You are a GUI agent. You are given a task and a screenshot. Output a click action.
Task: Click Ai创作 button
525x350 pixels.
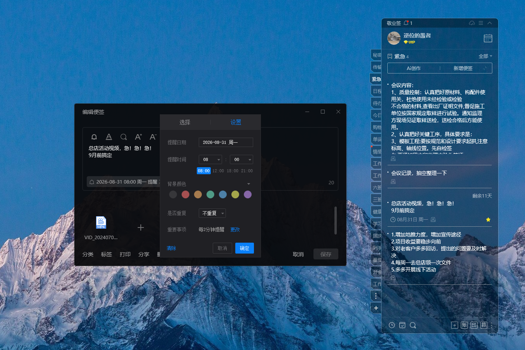(x=414, y=68)
